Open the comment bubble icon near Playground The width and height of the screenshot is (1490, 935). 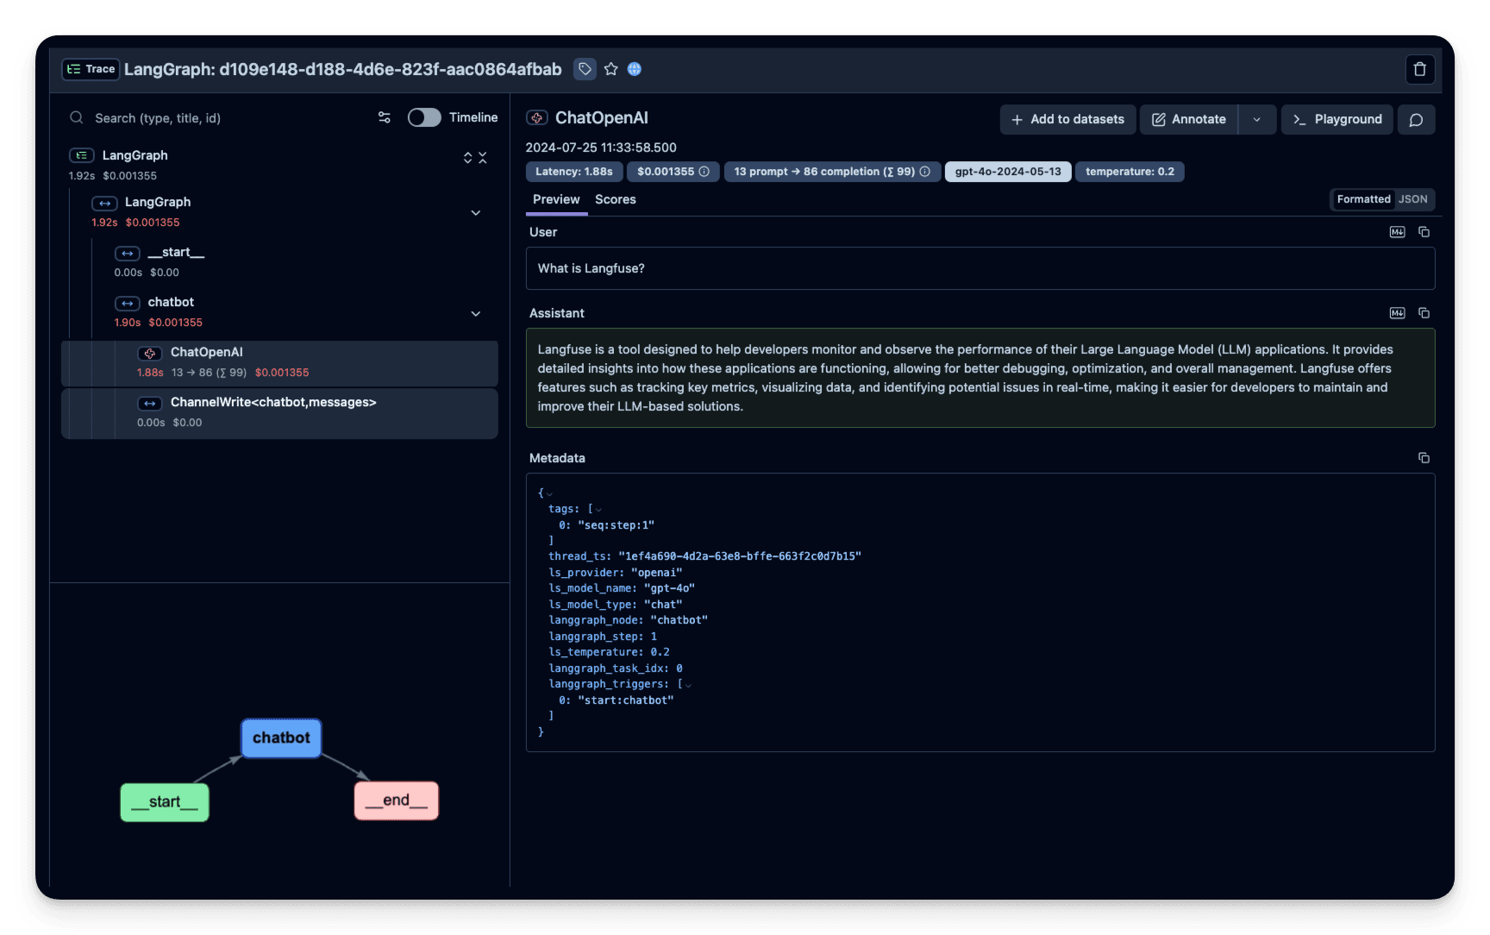(x=1416, y=119)
